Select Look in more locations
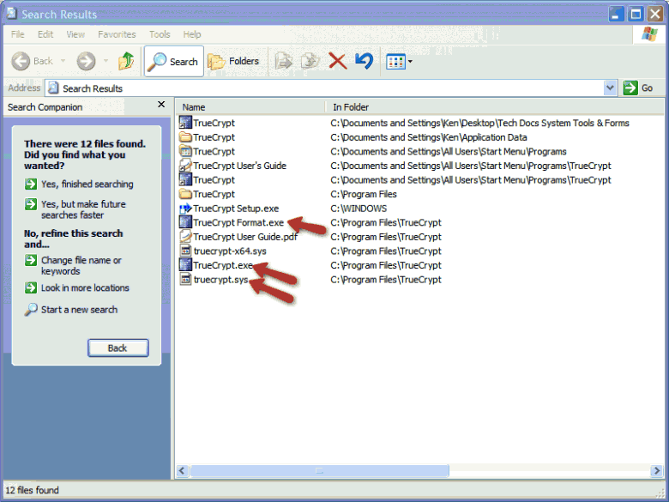The image size is (669, 502). click(x=77, y=287)
